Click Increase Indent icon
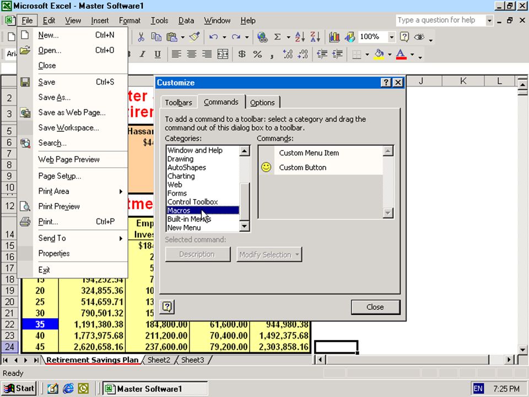The height and width of the screenshot is (397, 529). (337, 54)
